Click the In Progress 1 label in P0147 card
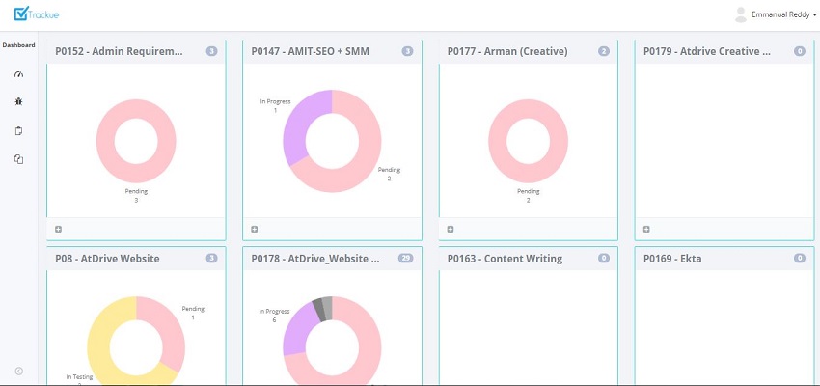The width and height of the screenshot is (820, 386). click(275, 105)
